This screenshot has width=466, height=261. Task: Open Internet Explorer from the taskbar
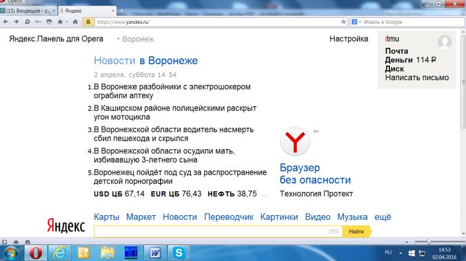[x=61, y=252]
